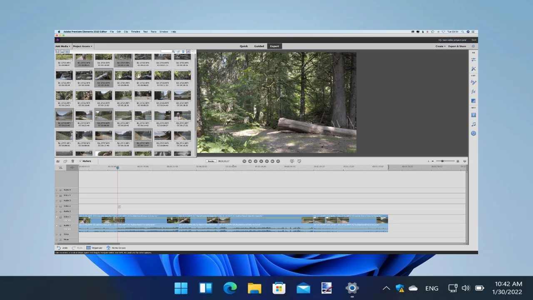Collapse the Video 1 track
533x300 pixels.
click(x=57, y=217)
